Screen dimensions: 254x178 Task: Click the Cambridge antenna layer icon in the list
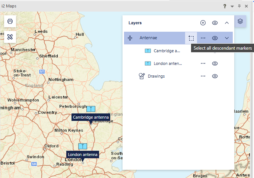tap(147, 51)
